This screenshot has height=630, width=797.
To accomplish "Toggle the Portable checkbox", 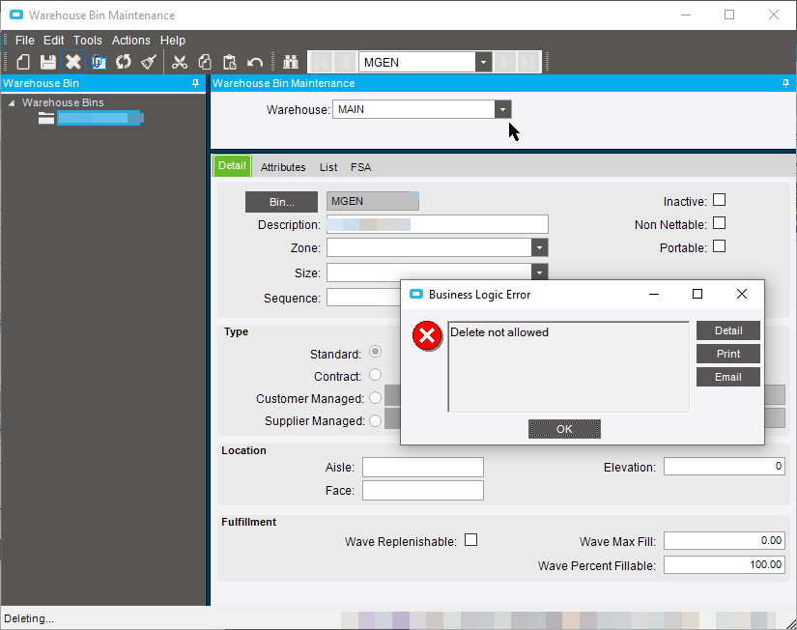I will point(719,246).
